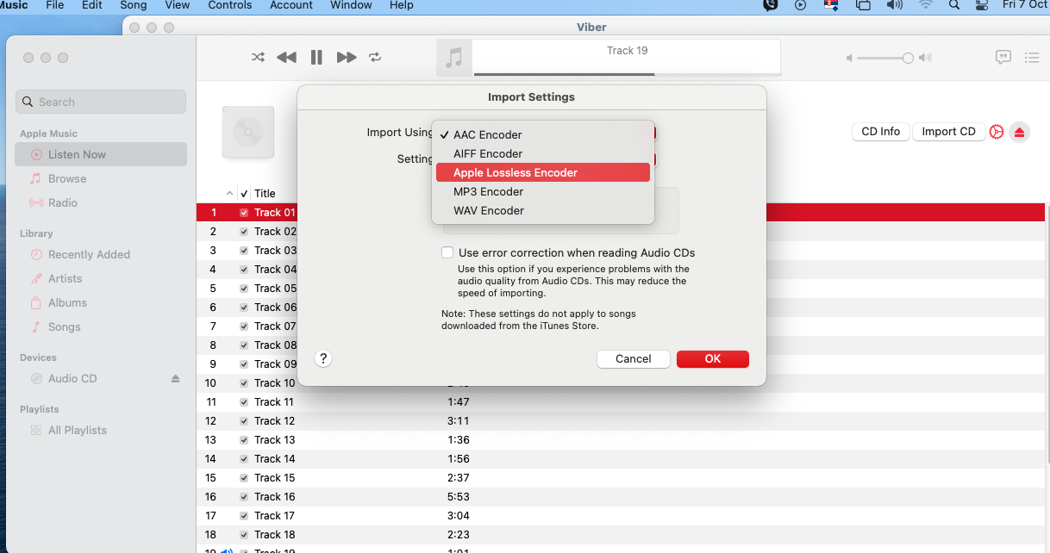
Task: Choose WAV Encoder from the list
Action: (543, 210)
